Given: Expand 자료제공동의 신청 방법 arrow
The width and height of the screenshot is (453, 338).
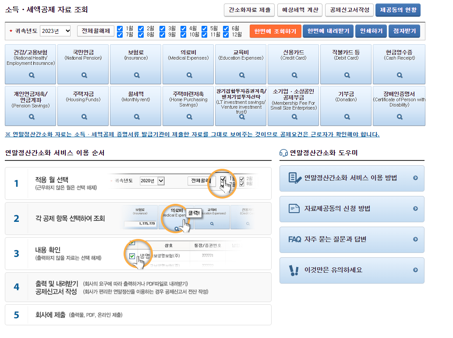Looking at the screenshot, I should coord(415,209).
